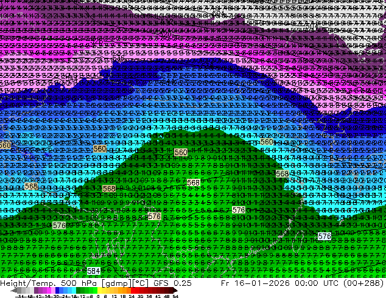This screenshot has height=298, width=386.
Task: Click the [°C] unit label in the title
Action: pyautogui.click(x=141, y=283)
